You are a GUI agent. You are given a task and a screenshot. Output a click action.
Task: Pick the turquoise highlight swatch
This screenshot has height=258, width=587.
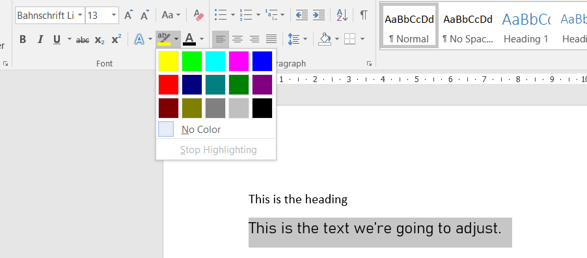[215, 61]
